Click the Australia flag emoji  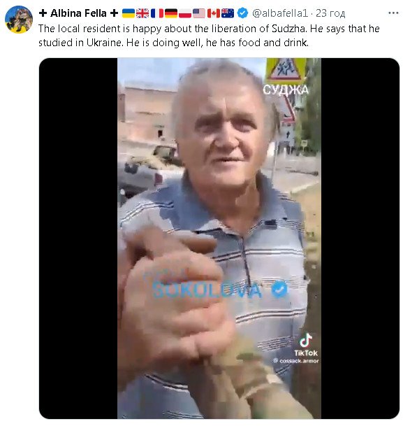228,13
